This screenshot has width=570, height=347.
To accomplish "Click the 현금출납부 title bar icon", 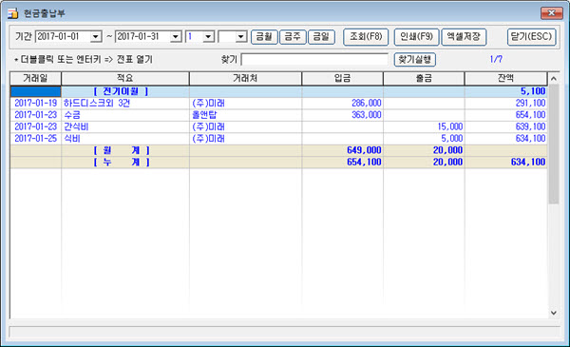I will coord(12,13).
